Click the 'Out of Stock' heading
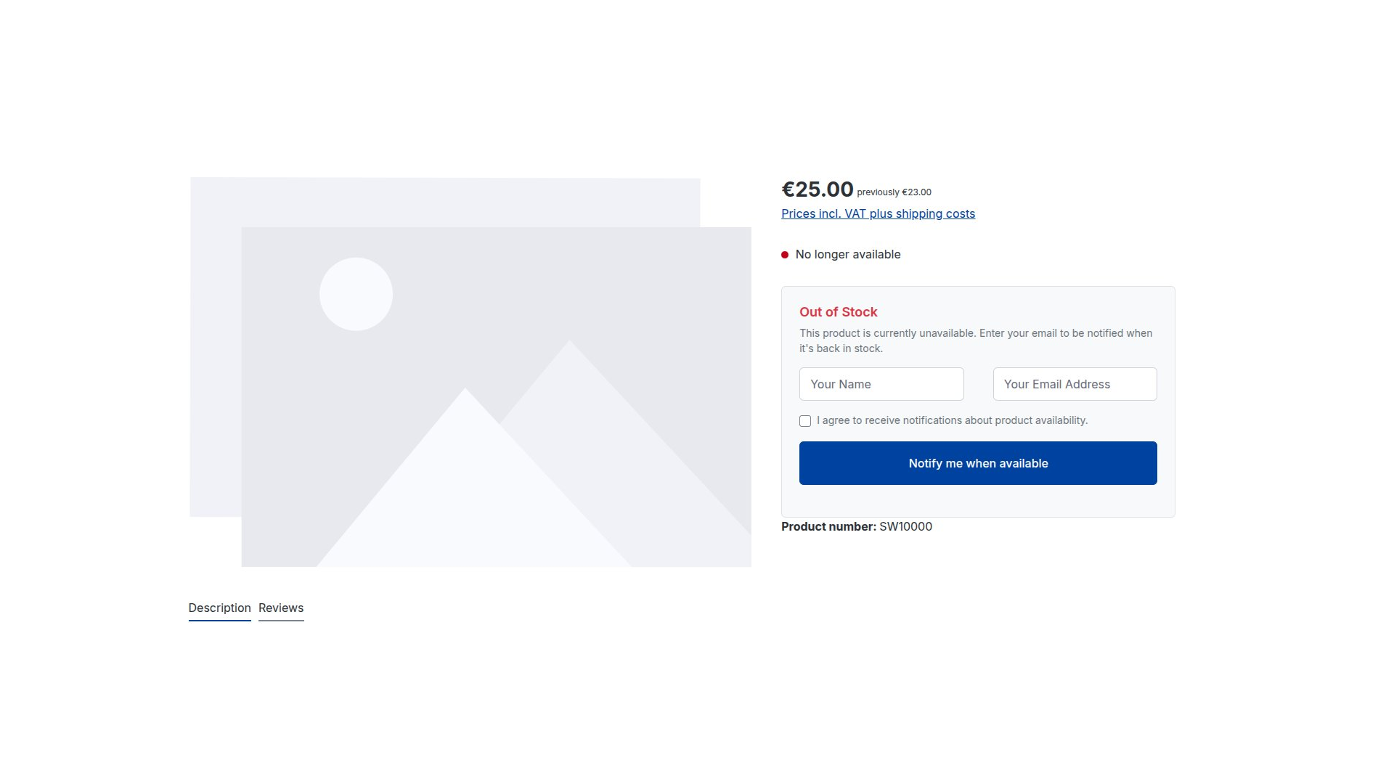 point(838,312)
